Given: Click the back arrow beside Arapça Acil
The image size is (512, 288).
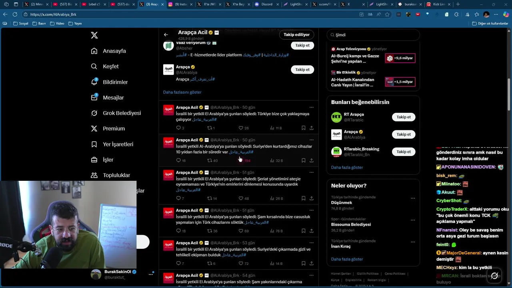Looking at the screenshot, I should coord(166,34).
